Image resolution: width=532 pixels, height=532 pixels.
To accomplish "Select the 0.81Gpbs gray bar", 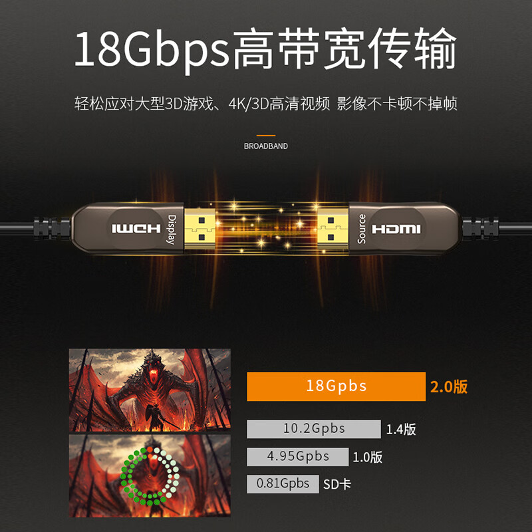I will (x=283, y=484).
